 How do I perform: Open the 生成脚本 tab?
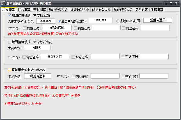(157, 10)
